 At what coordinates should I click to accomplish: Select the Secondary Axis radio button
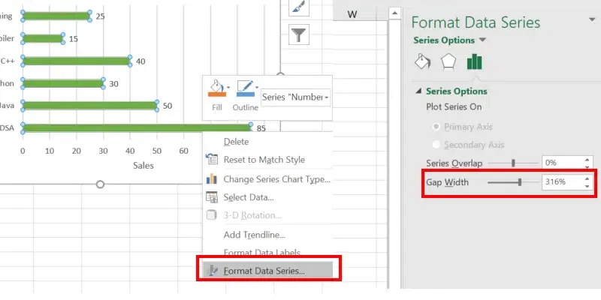pyautogui.click(x=436, y=145)
